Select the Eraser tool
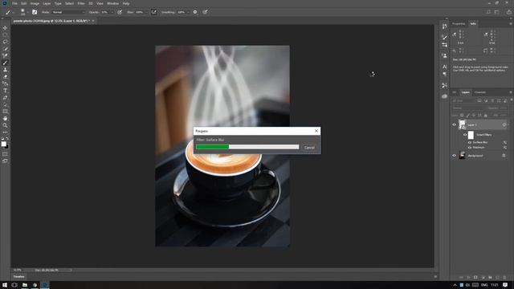Viewport: 514px width, 289px height. 5,77
